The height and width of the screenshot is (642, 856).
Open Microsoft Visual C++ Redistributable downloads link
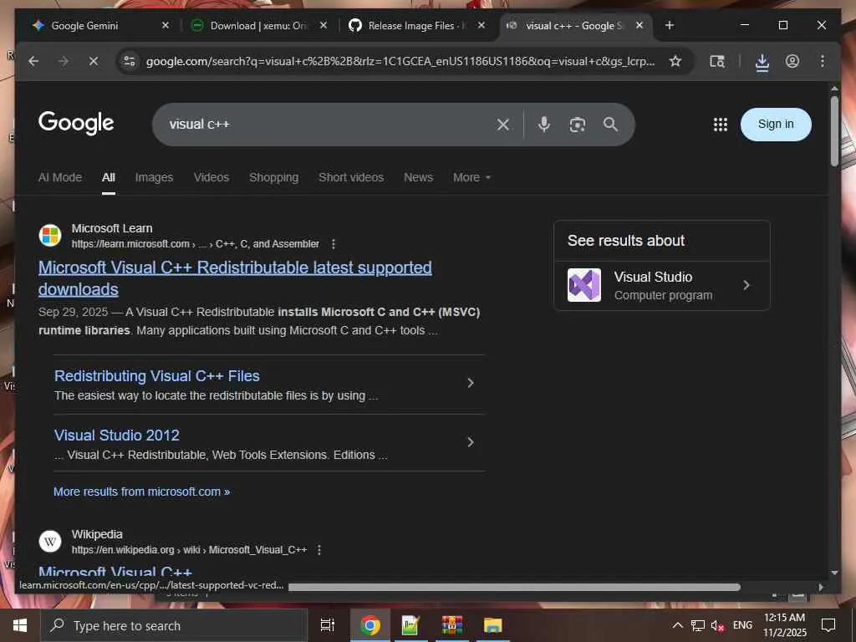[235, 278]
